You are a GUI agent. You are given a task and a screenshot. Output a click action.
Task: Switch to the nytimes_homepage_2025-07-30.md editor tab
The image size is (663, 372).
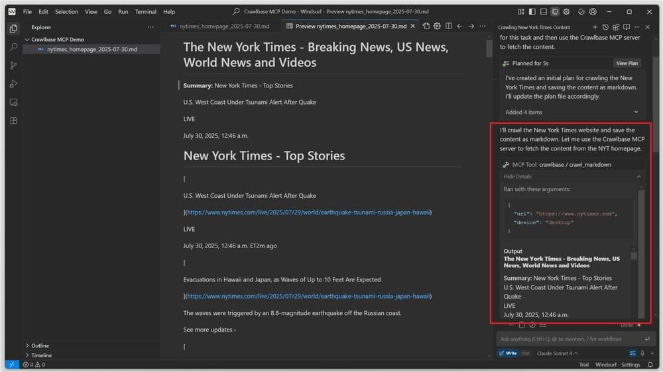(x=224, y=26)
